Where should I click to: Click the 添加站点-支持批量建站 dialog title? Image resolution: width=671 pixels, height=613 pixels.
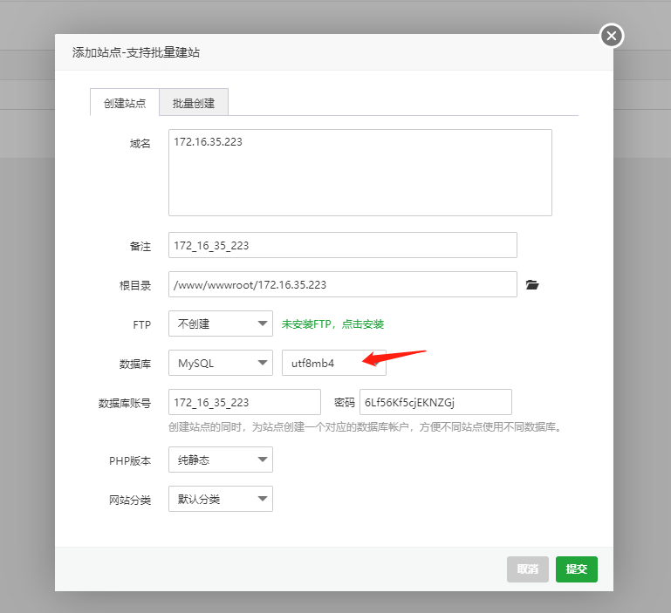click(137, 52)
